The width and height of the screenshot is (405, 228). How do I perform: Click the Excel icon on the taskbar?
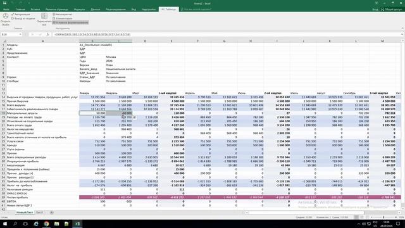[x=77, y=224]
